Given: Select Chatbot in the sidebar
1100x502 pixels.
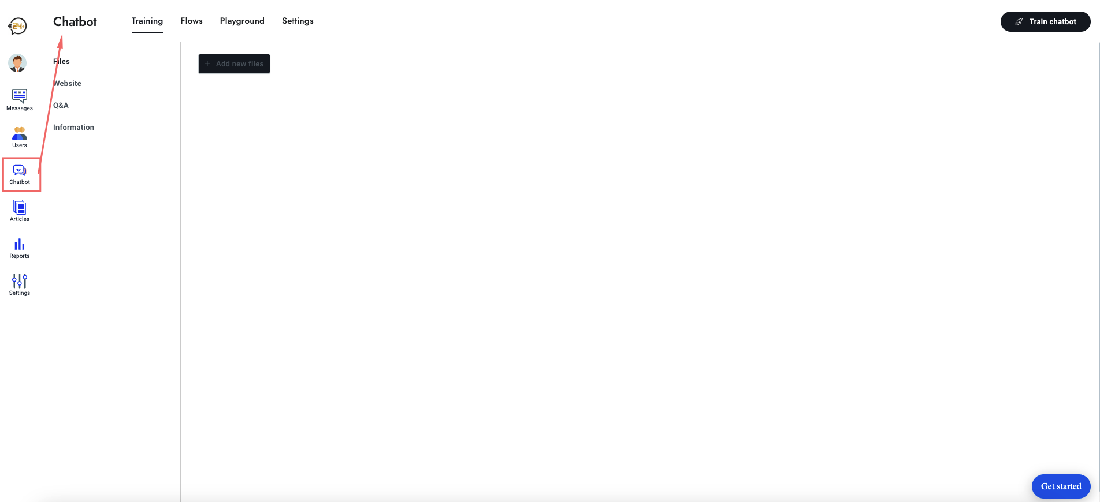Looking at the screenshot, I should [x=20, y=174].
